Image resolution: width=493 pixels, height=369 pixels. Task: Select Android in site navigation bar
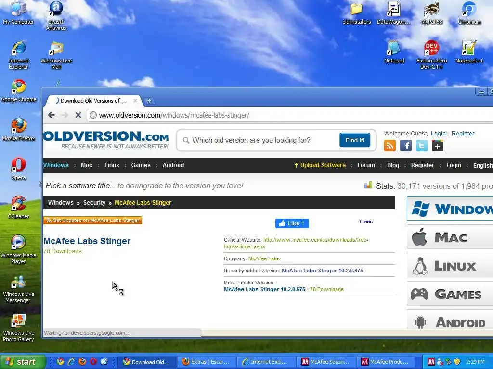point(173,165)
